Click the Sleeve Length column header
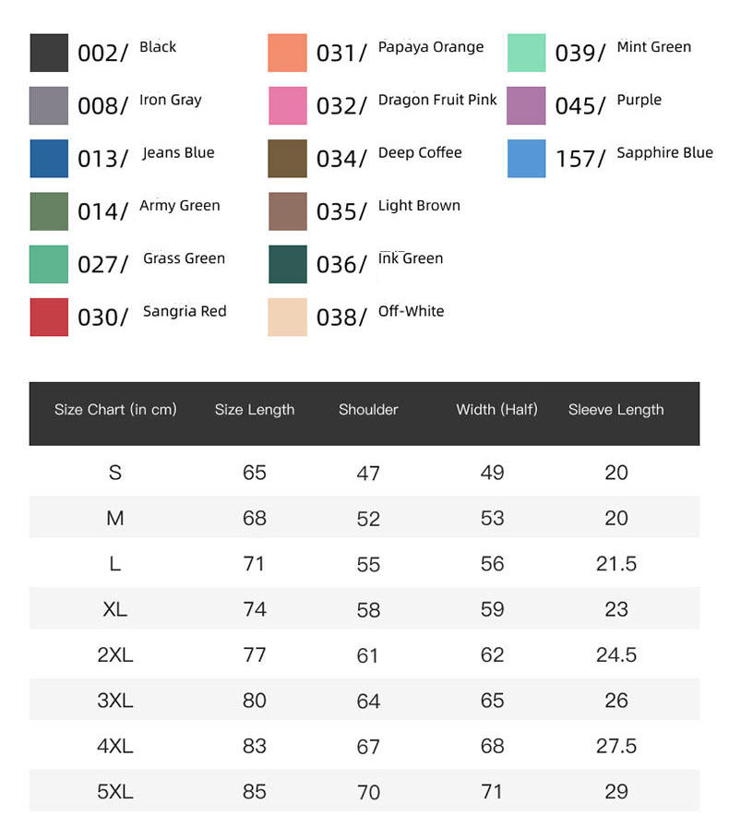The width and height of the screenshot is (729, 840). 615,410
